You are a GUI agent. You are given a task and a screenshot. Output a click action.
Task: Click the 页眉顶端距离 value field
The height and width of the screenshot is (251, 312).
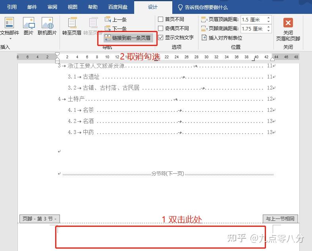253,20
